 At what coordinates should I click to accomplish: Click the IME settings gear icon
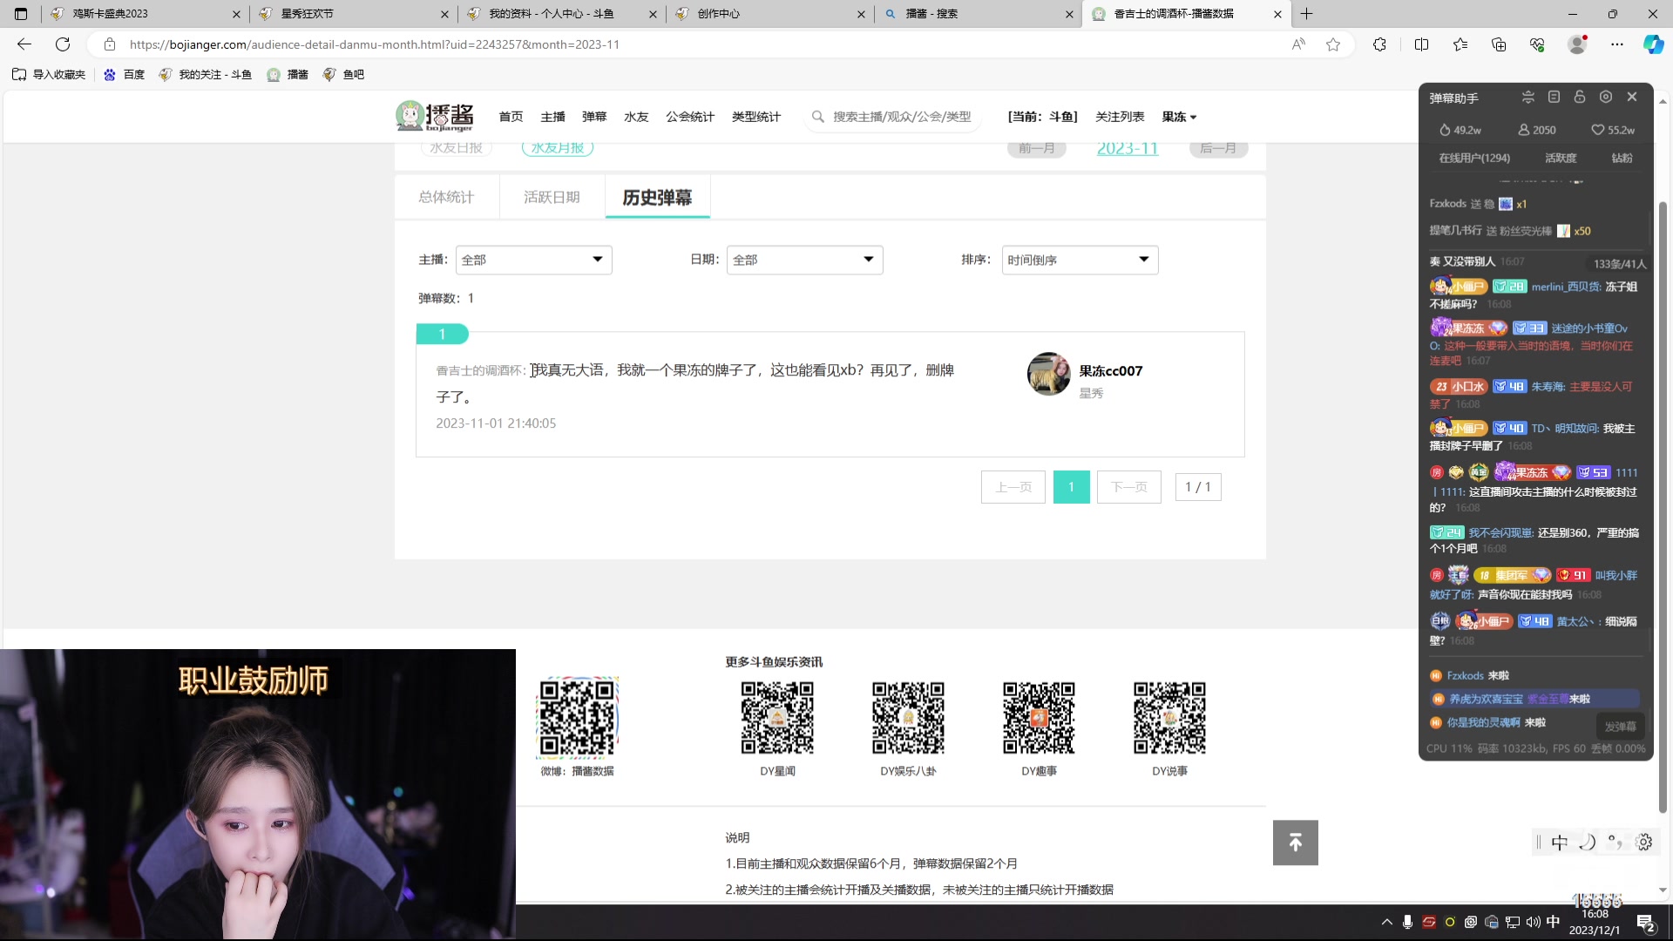[1644, 842]
